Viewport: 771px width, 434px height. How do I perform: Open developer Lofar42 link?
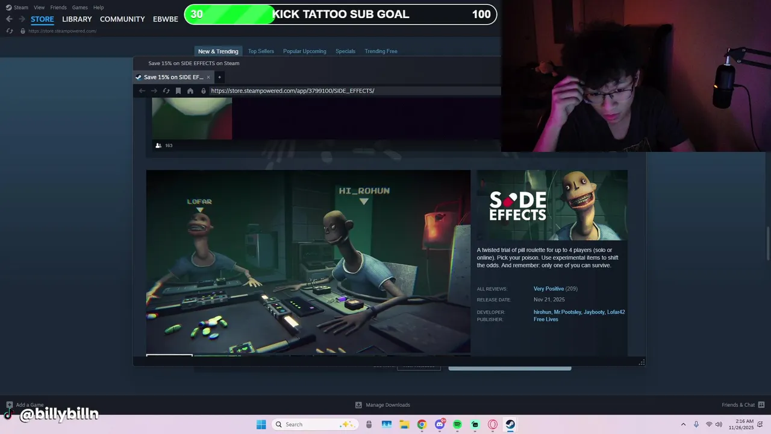pos(616,312)
